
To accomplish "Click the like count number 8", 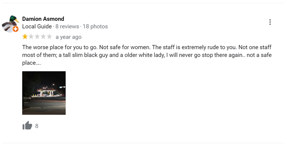I will (37, 126).
